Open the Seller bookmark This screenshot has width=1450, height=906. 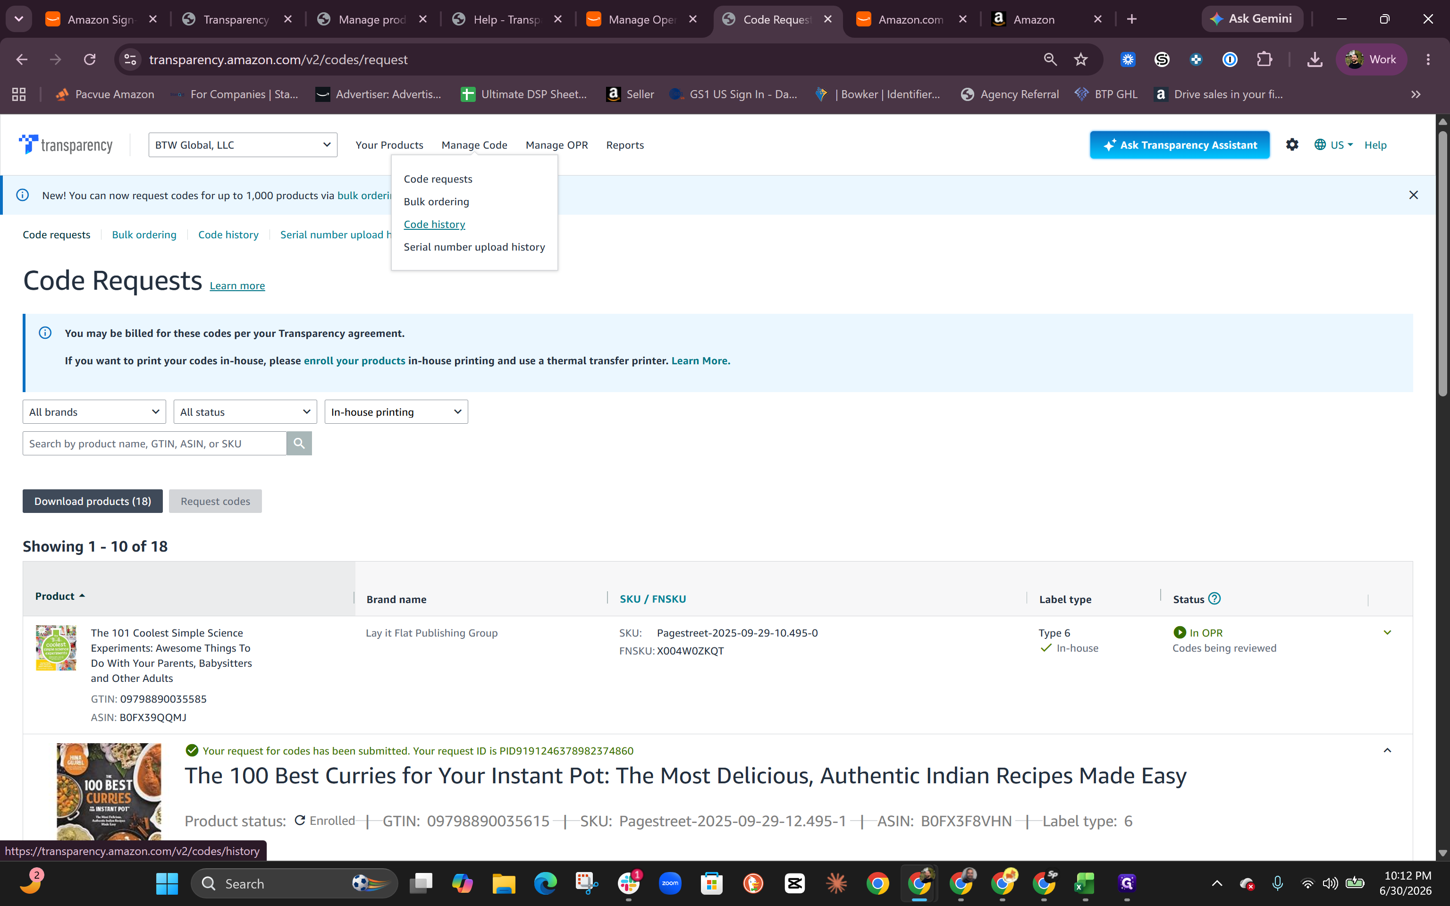(630, 94)
